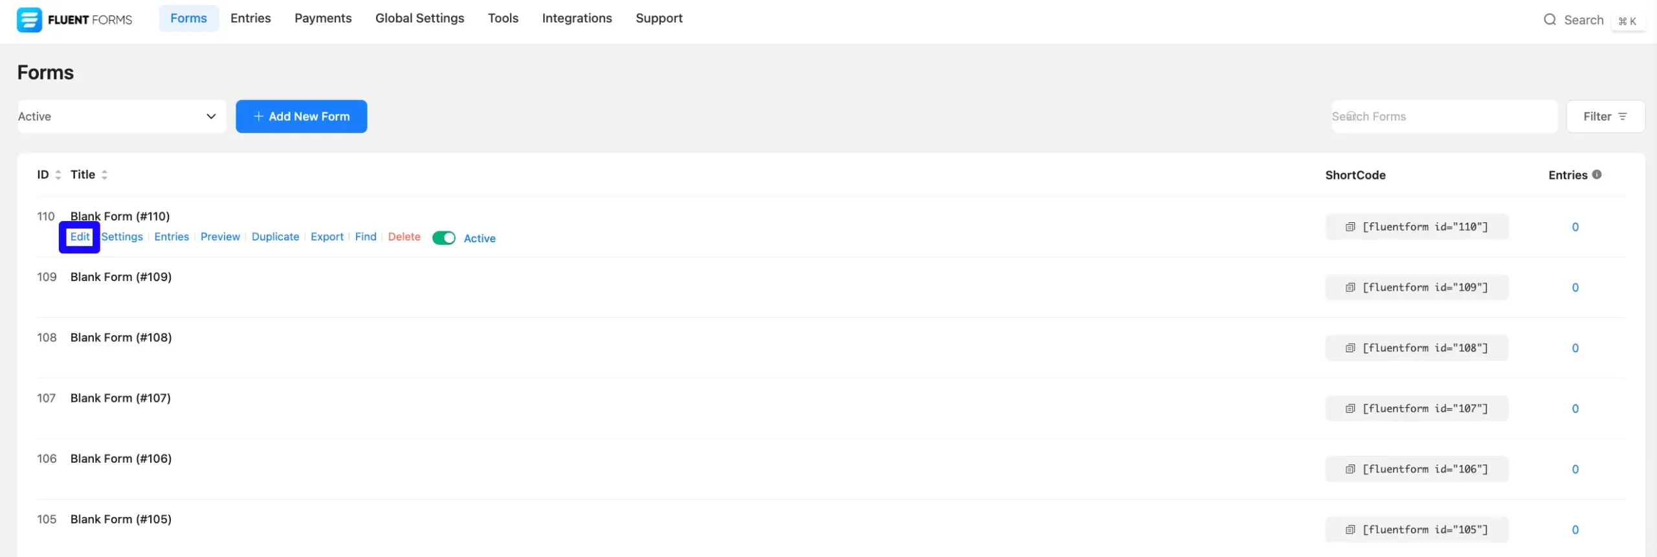Go to the Integrations tab
This screenshot has width=1657, height=557.
[577, 18]
